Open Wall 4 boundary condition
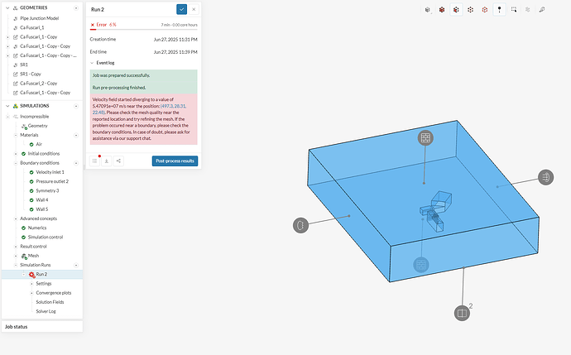571x355 pixels. (42, 200)
